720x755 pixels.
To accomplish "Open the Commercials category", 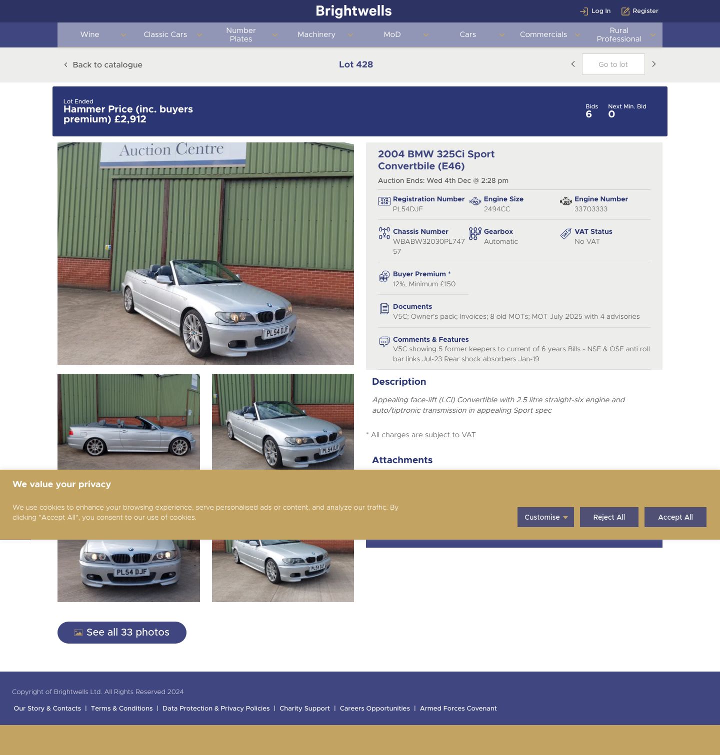I will coord(543,34).
